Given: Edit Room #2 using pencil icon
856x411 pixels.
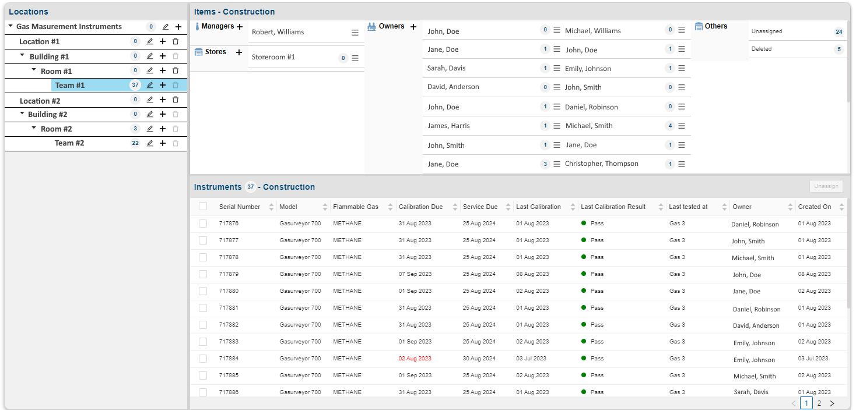Looking at the screenshot, I should point(150,129).
